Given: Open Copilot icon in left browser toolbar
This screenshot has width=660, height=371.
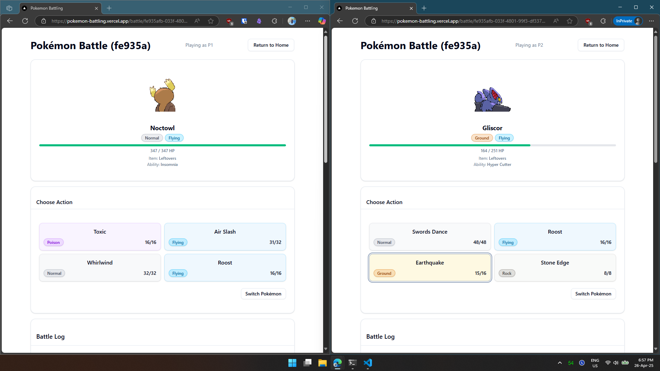Looking at the screenshot, I should [322, 21].
